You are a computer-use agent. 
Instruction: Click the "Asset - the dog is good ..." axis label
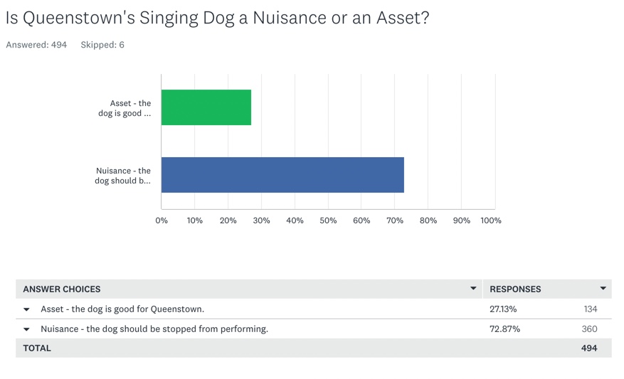tap(125, 108)
